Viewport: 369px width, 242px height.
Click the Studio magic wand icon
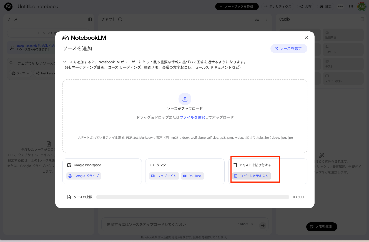pos(322,155)
